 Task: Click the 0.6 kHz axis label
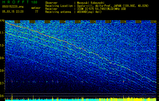click(x=2, y=96)
